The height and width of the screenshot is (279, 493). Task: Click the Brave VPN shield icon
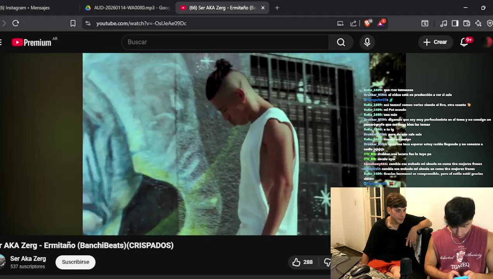(490, 23)
